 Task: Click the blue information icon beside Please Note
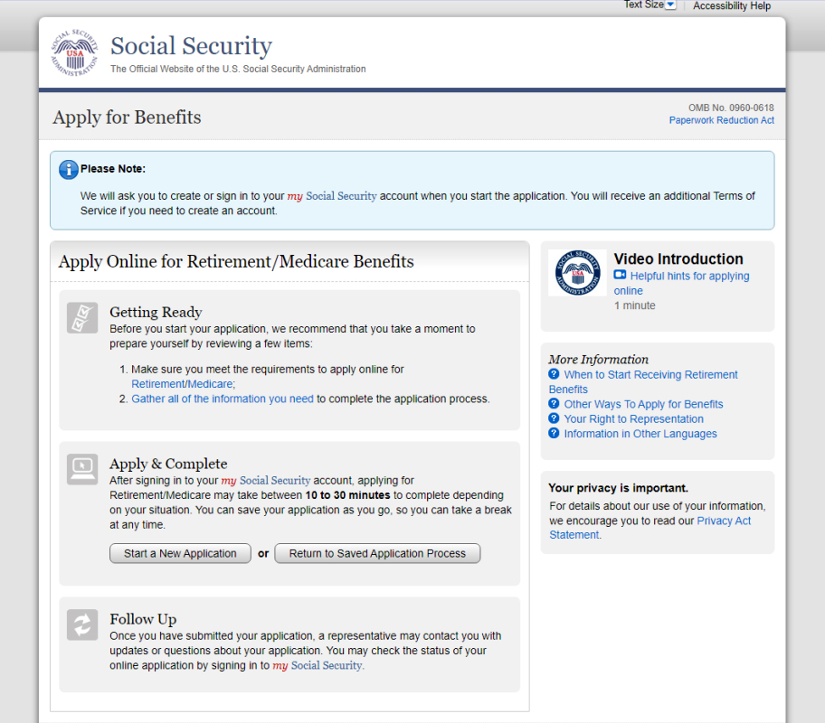[68, 170]
